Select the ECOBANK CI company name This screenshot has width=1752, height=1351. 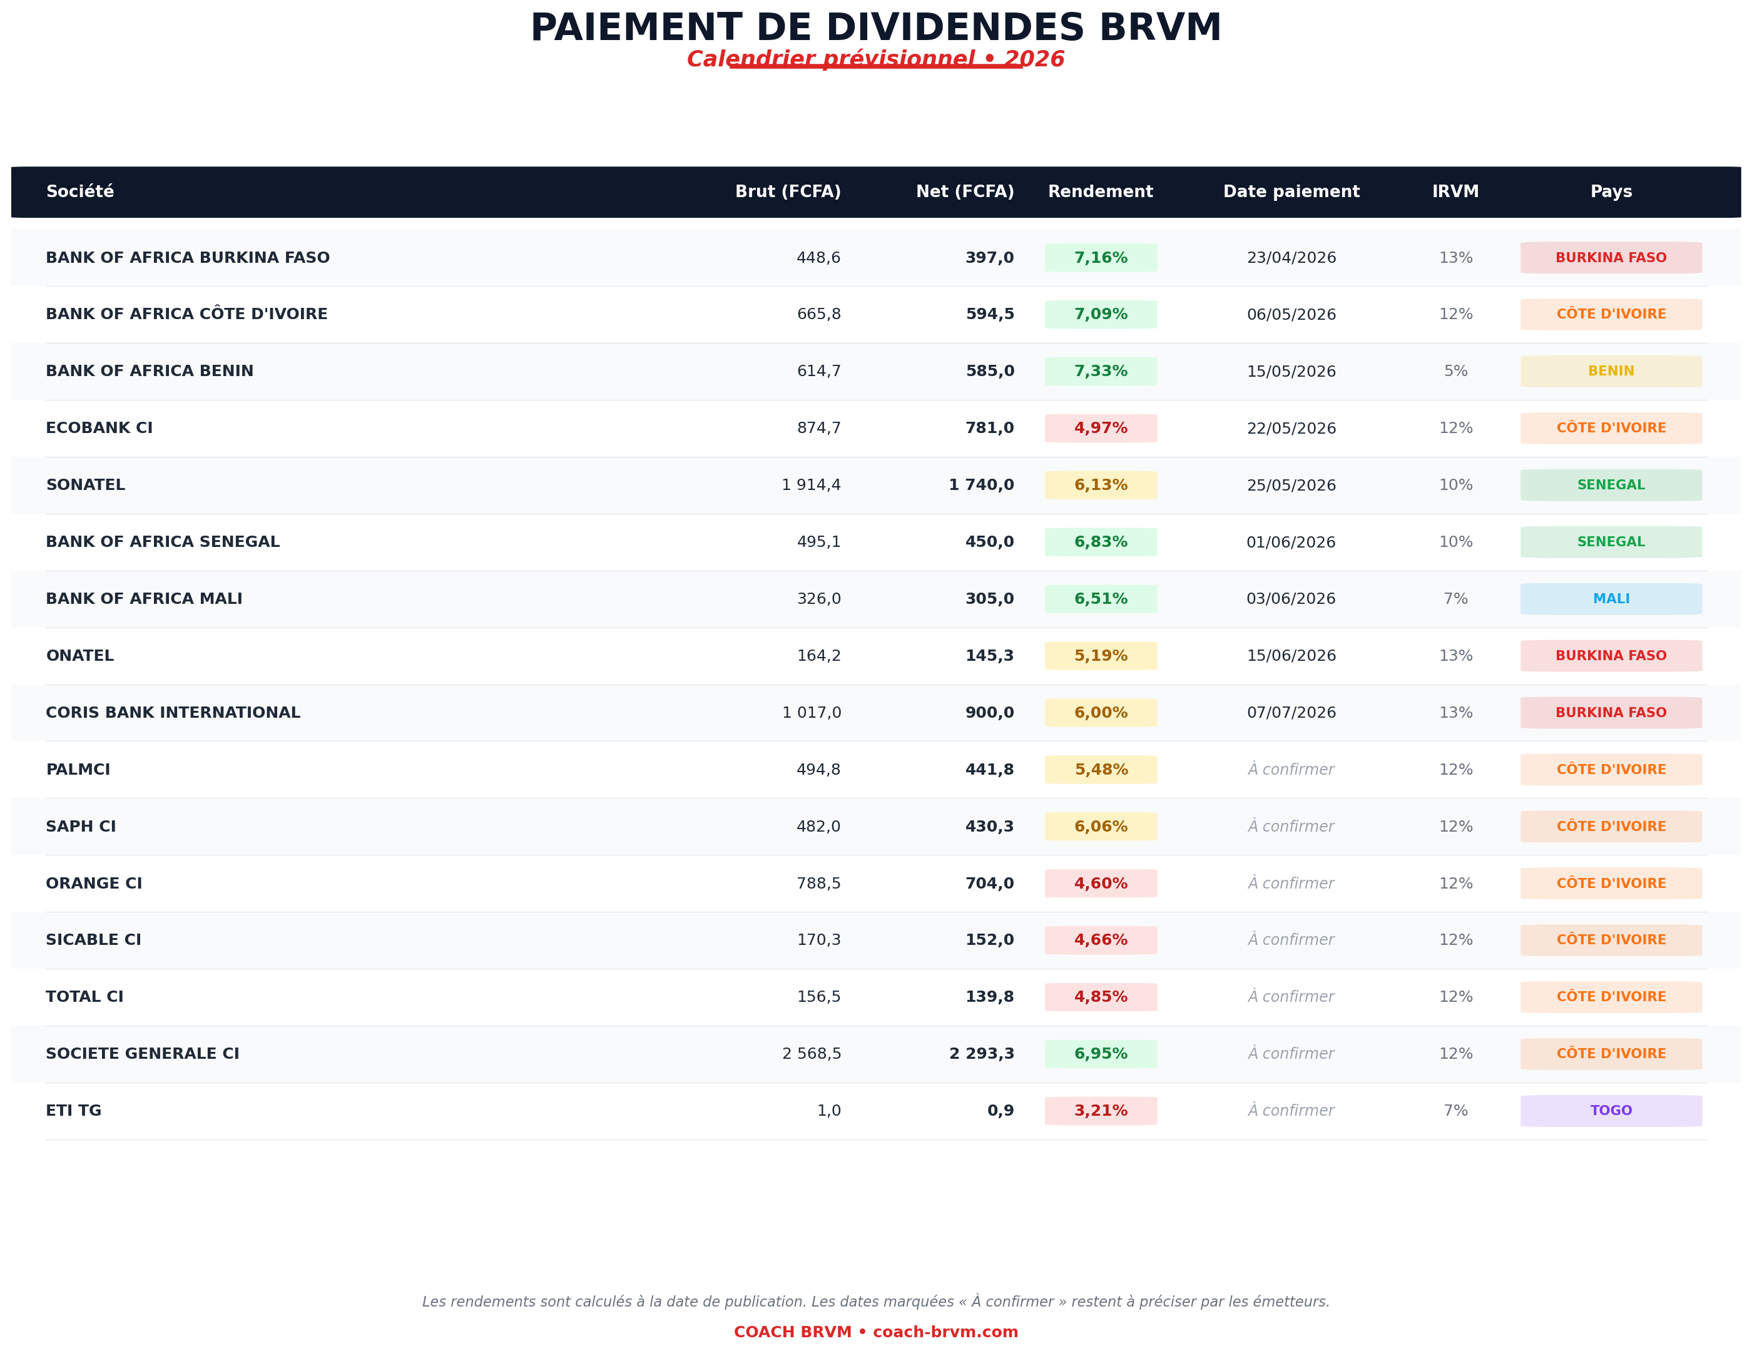[x=99, y=427]
